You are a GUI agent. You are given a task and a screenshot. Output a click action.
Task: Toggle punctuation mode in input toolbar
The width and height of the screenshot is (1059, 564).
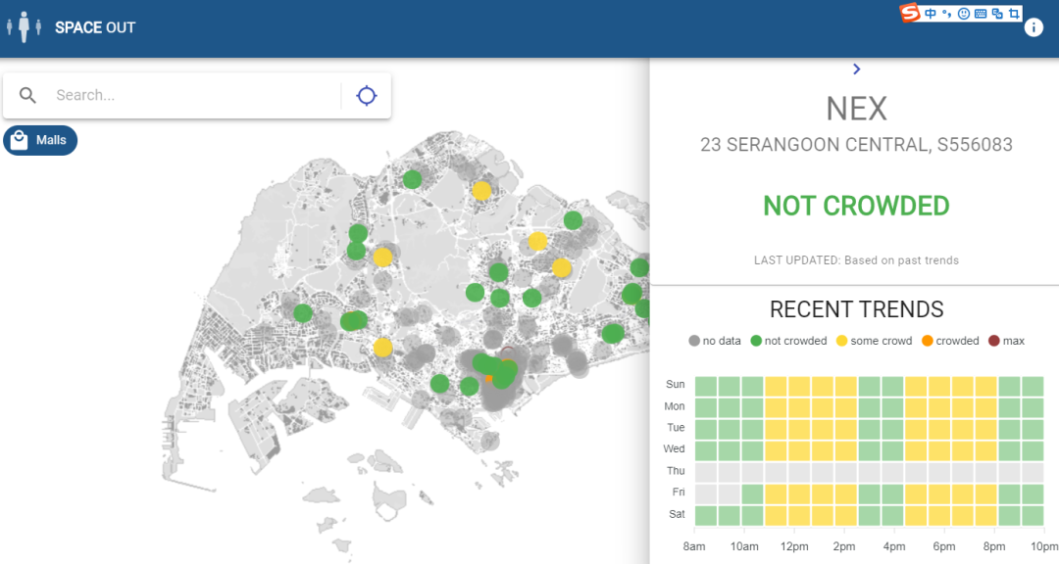[x=946, y=14]
